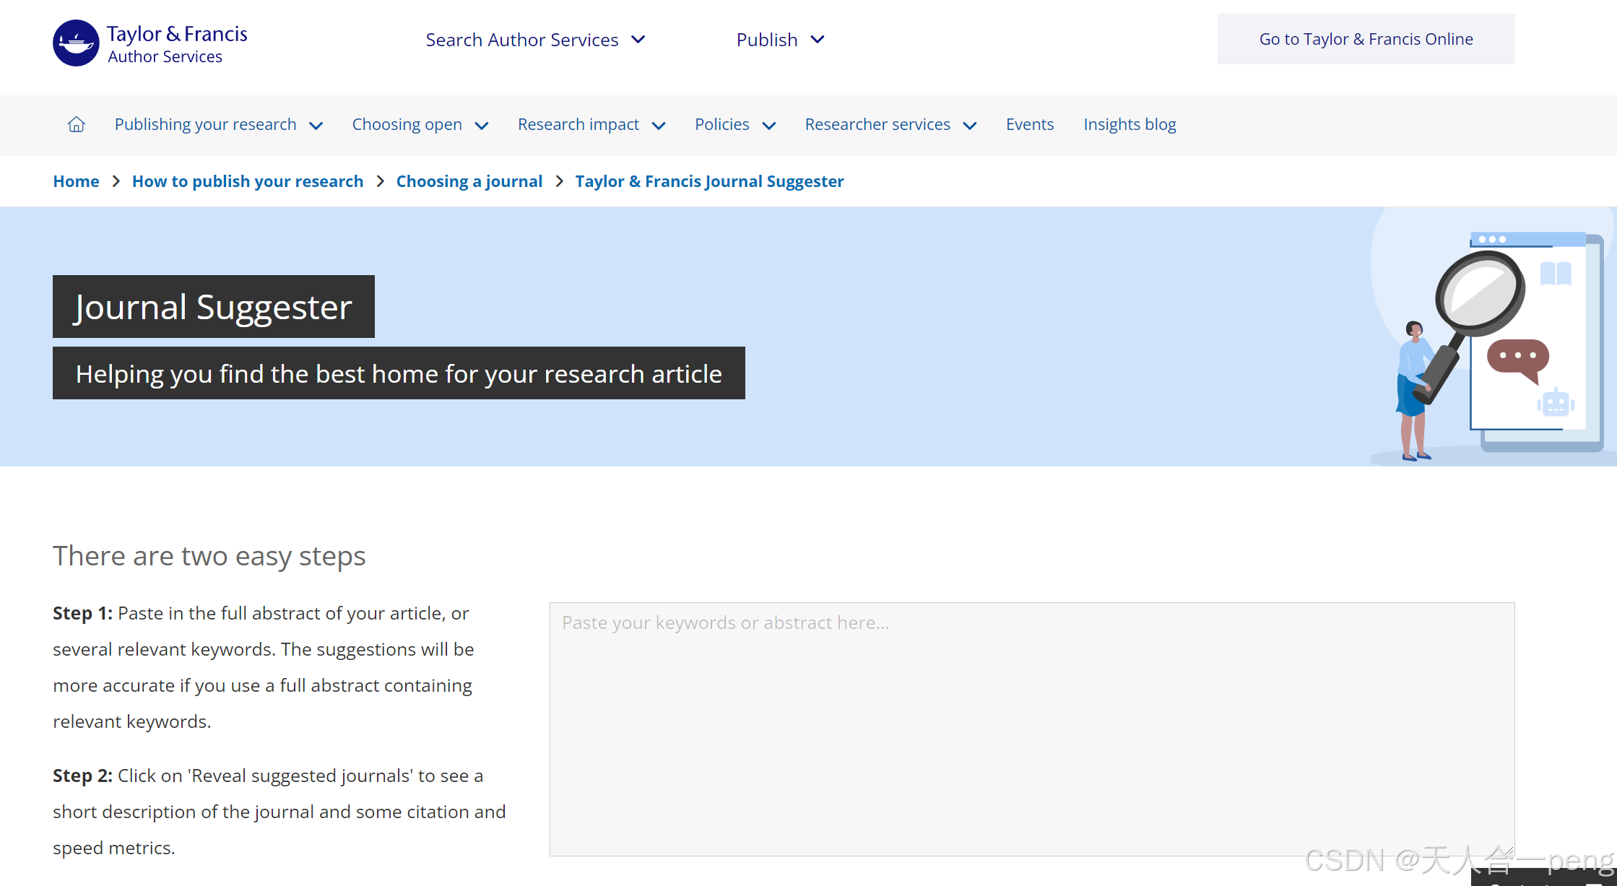Open the Insights blog link
The height and width of the screenshot is (886, 1617).
tap(1130, 125)
